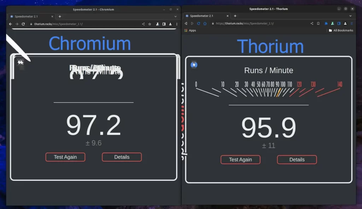Expand the tab search dropdown in Chromium
362x209 pixels.
coord(175,17)
